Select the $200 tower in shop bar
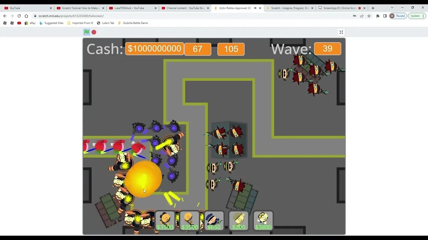The image size is (428, 240). 238,221
